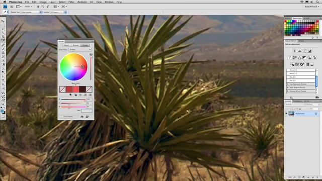Open the Arrange Documents dropdown
322x181 pixels.
click(x=56, y=7)
